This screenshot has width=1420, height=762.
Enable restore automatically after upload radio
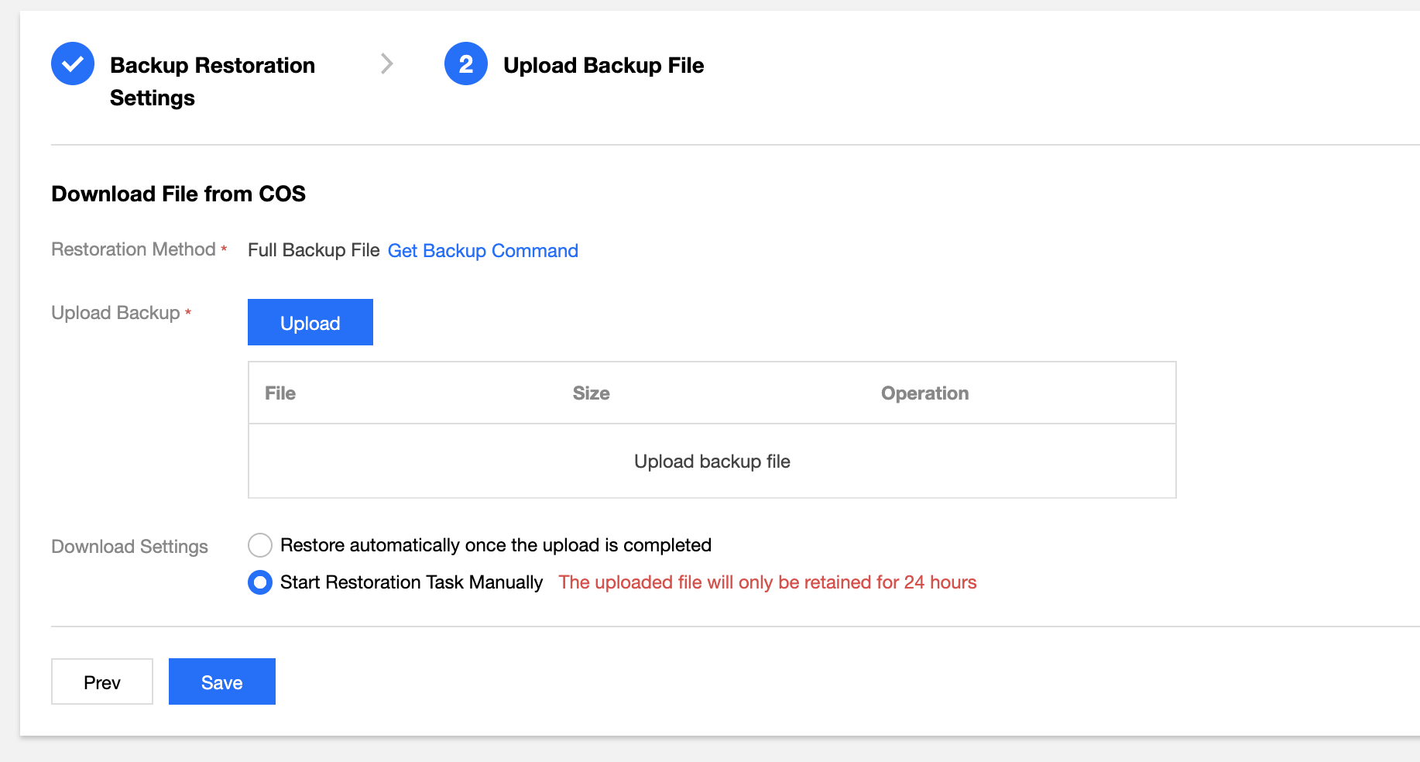tap(260, 545)
